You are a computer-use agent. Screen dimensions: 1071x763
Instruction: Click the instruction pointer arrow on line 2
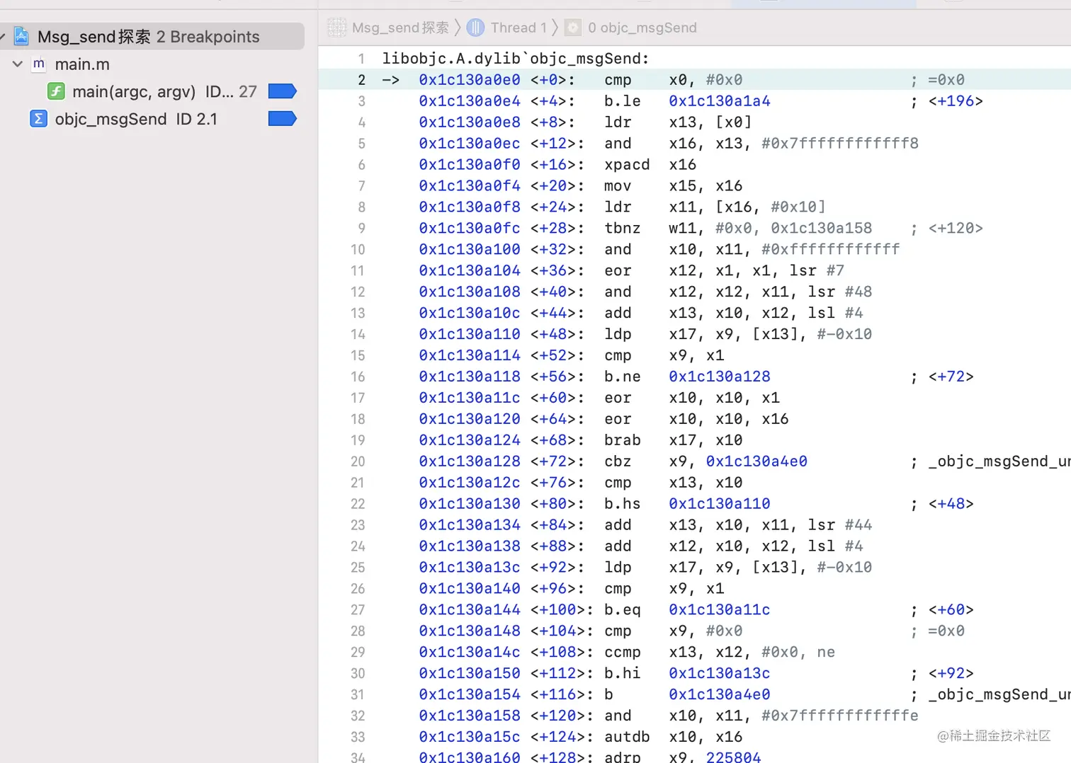pyautogui.click(x=390, y=80)
